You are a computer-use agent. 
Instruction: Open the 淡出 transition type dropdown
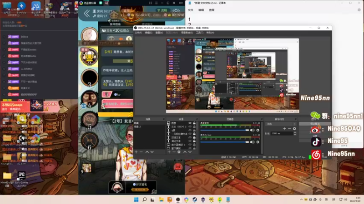pos(281,124)
